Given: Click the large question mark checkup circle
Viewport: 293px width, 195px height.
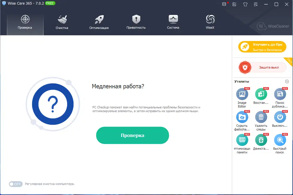Looking at the screenshot, I should point(53,104).
